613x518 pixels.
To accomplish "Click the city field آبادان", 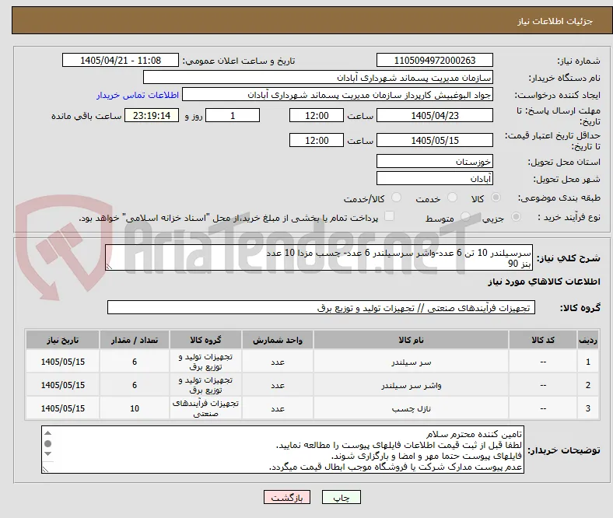I will click(435, 178).
